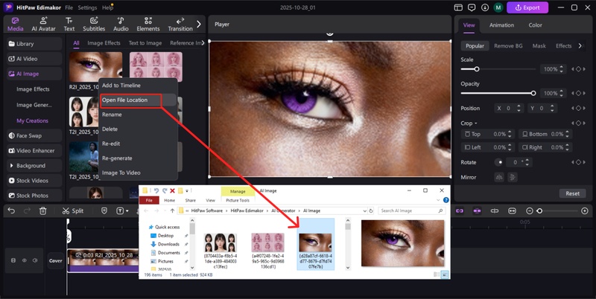
Task: Add a marker using the shield icon
Action: point(104,210)
